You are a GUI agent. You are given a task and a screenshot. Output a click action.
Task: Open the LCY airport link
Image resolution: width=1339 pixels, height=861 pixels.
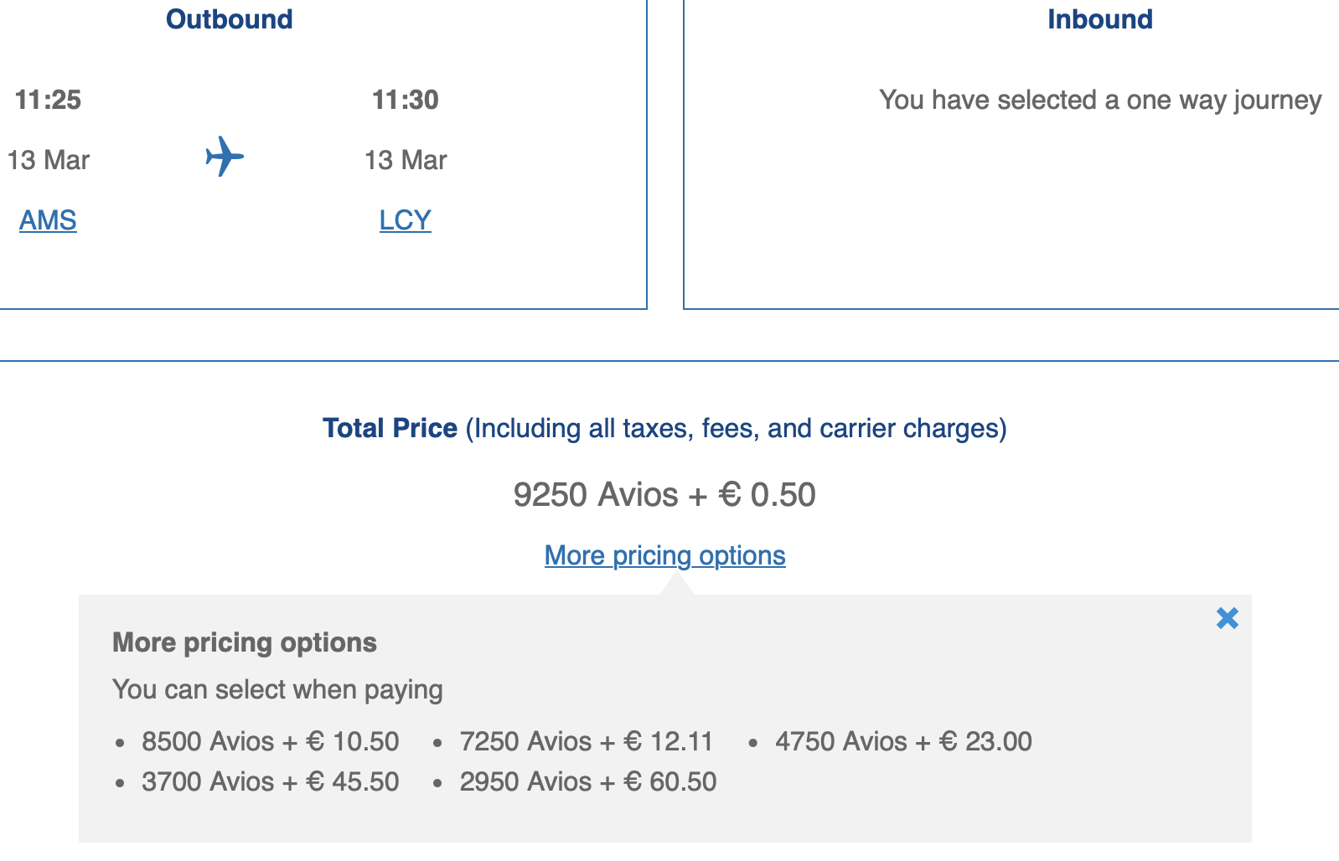coord(405,220)
